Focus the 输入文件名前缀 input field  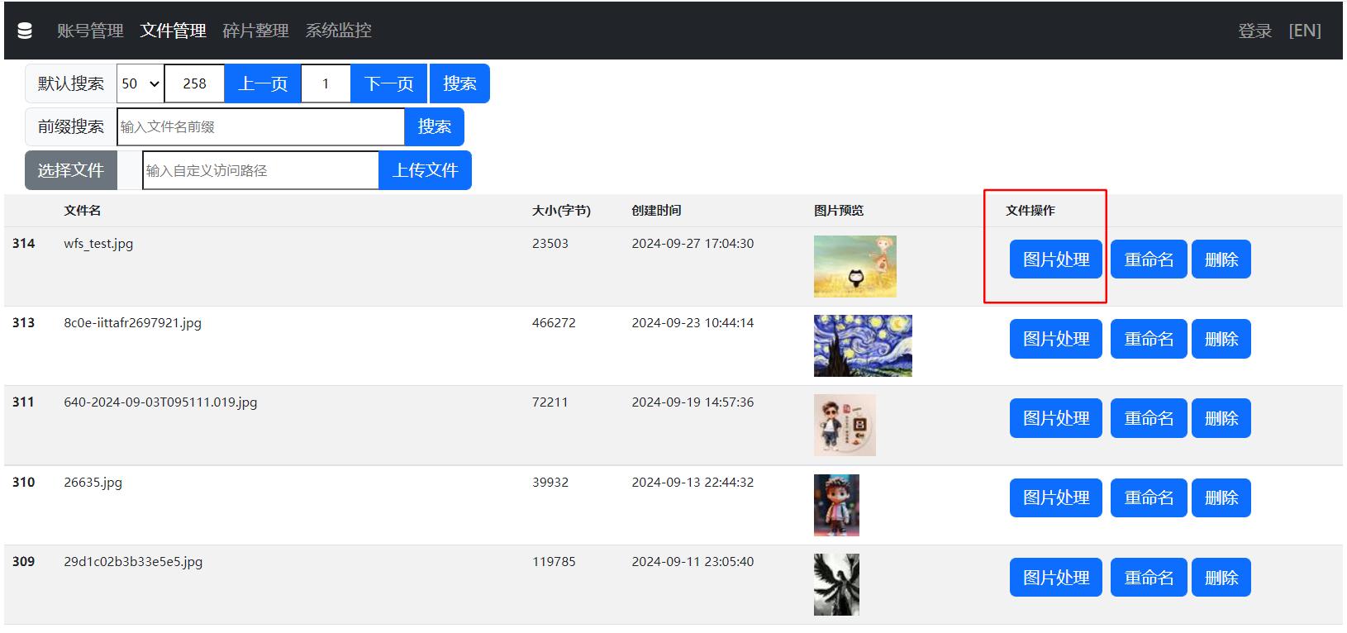260,126
